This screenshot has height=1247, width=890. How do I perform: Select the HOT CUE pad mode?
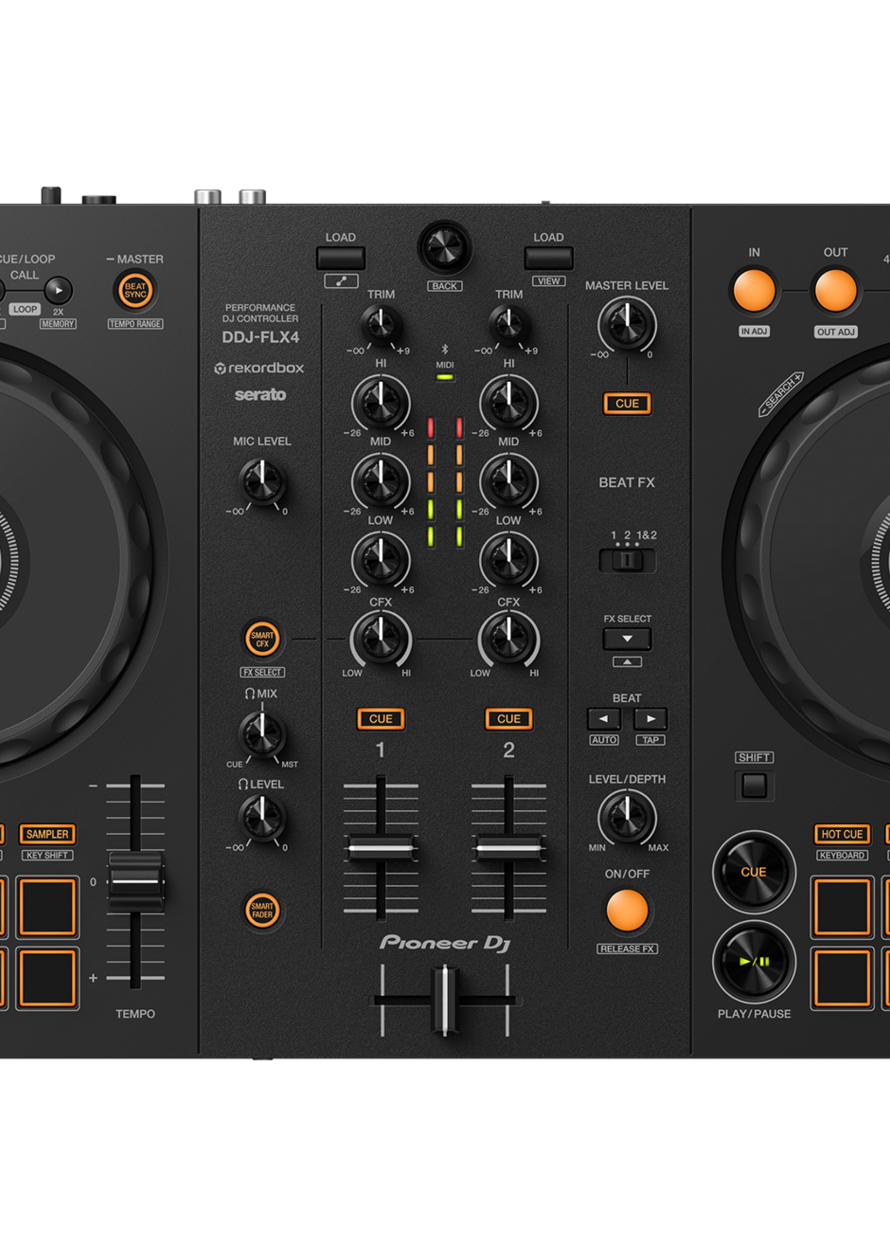click(x=842, y=834)
